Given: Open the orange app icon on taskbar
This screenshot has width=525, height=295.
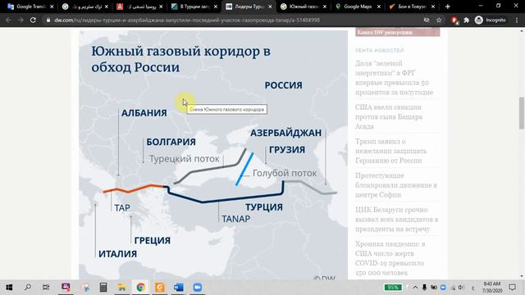Looking at the screenshot, I should click(160, 288).
